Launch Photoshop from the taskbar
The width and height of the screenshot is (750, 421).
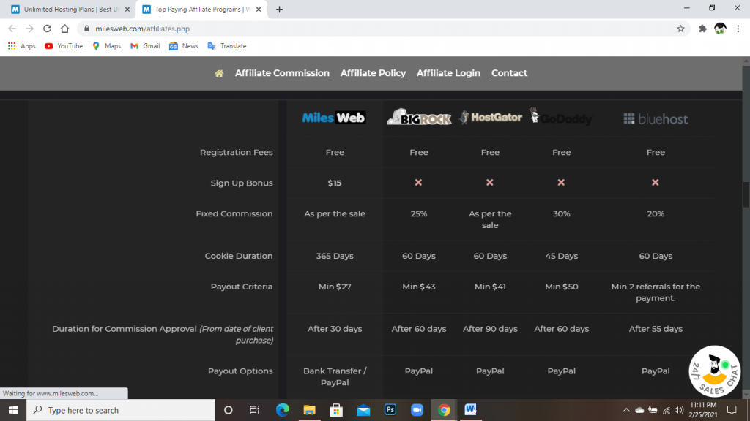coord(390,410)
